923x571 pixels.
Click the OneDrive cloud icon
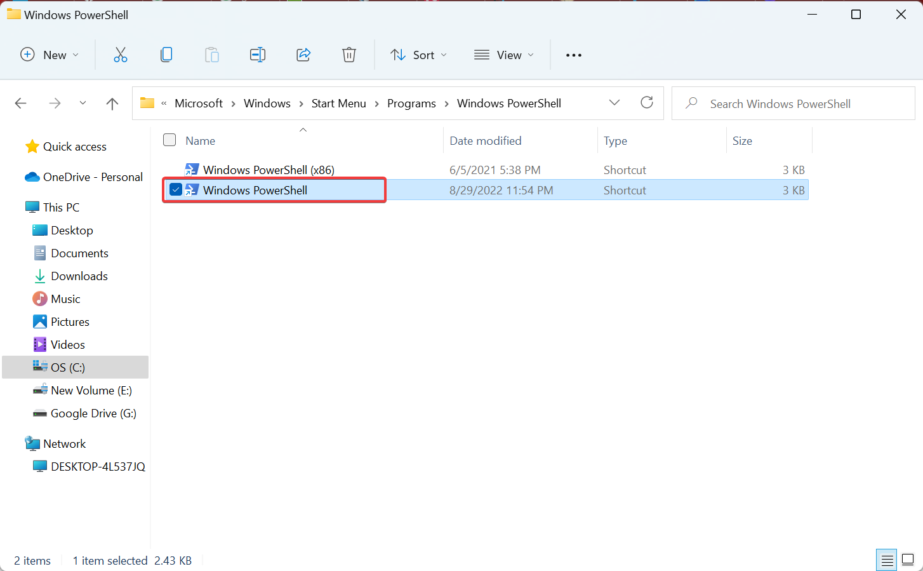pos(32,177)
